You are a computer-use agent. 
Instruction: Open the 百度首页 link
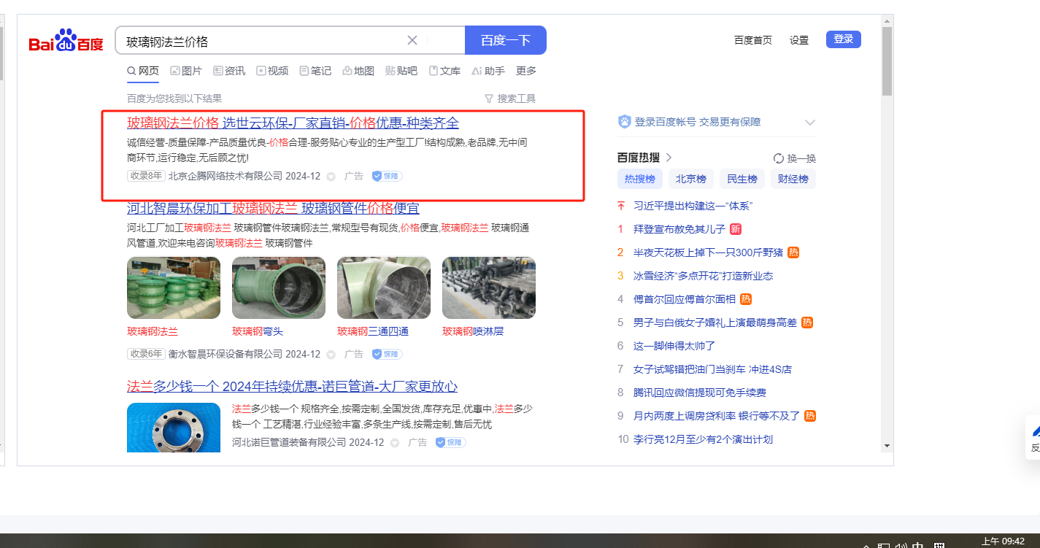[753, 40]
